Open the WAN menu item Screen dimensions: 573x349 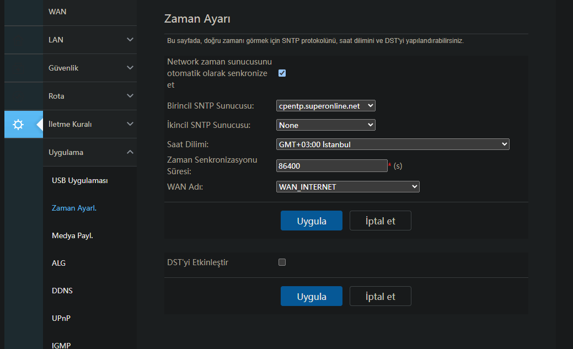[57, 12]
